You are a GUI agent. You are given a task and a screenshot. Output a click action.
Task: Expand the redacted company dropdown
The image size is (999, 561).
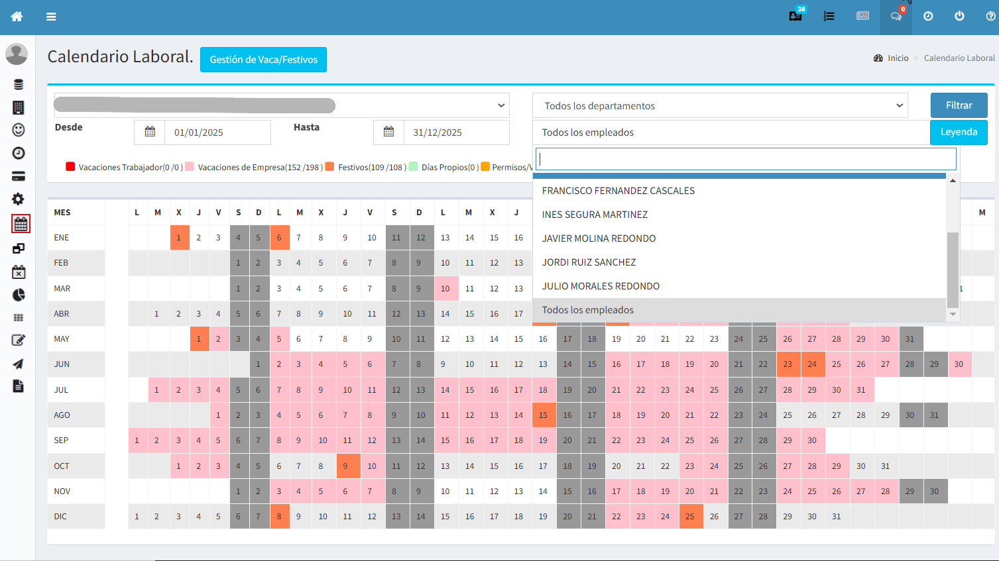[282, 105]
